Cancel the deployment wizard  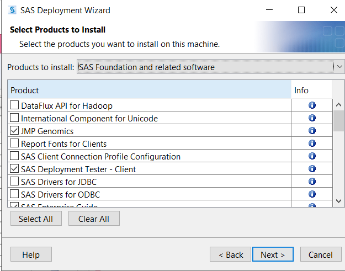tap(321, 254)
